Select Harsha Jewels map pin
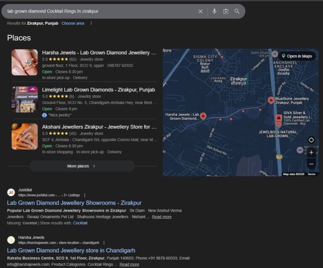This screenshot has width=323, height=268. 203,116
